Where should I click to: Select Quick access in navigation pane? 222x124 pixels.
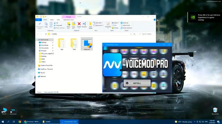44,40
